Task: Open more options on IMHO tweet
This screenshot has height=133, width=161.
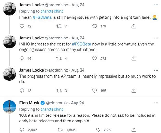Action: 156,38
